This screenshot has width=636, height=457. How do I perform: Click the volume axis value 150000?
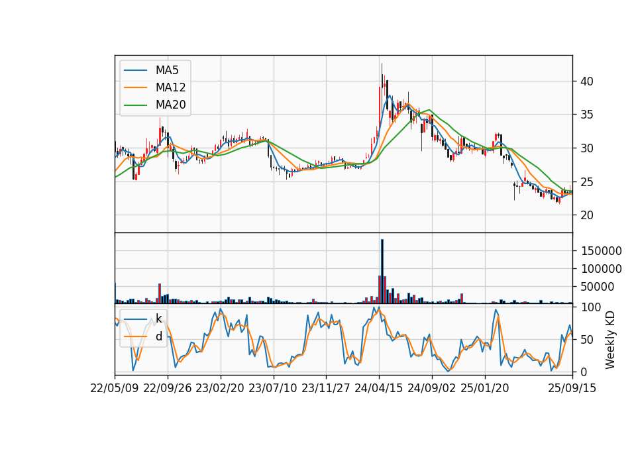pyautogui.click(x=602, y=251)
